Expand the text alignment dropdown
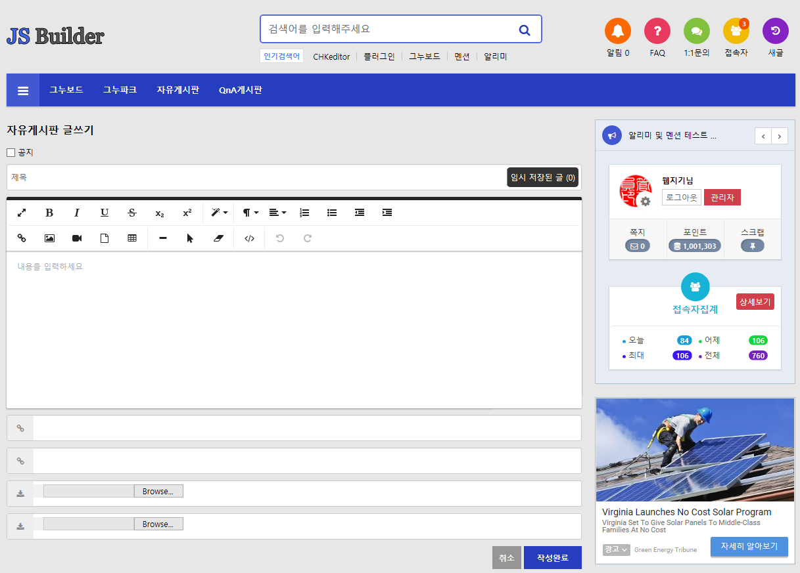 pyautogui.click(x=278, y=213)
